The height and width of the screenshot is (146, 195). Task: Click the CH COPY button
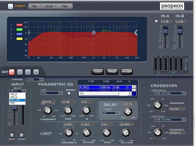click(x=127, y=71)
